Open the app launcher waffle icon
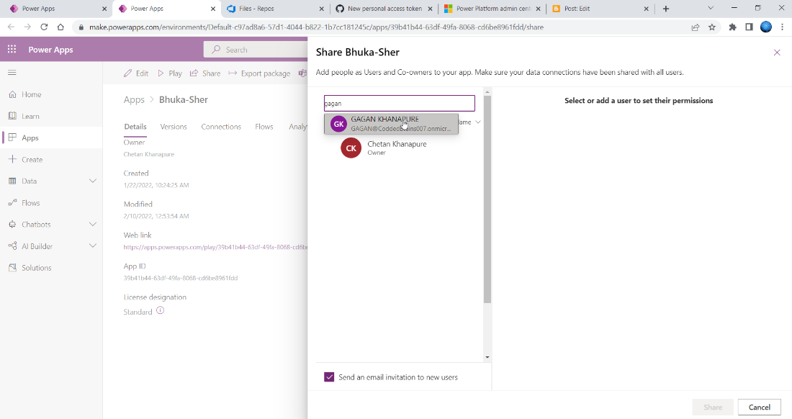The width and height of the screenshot is (792, 419). 12,50
